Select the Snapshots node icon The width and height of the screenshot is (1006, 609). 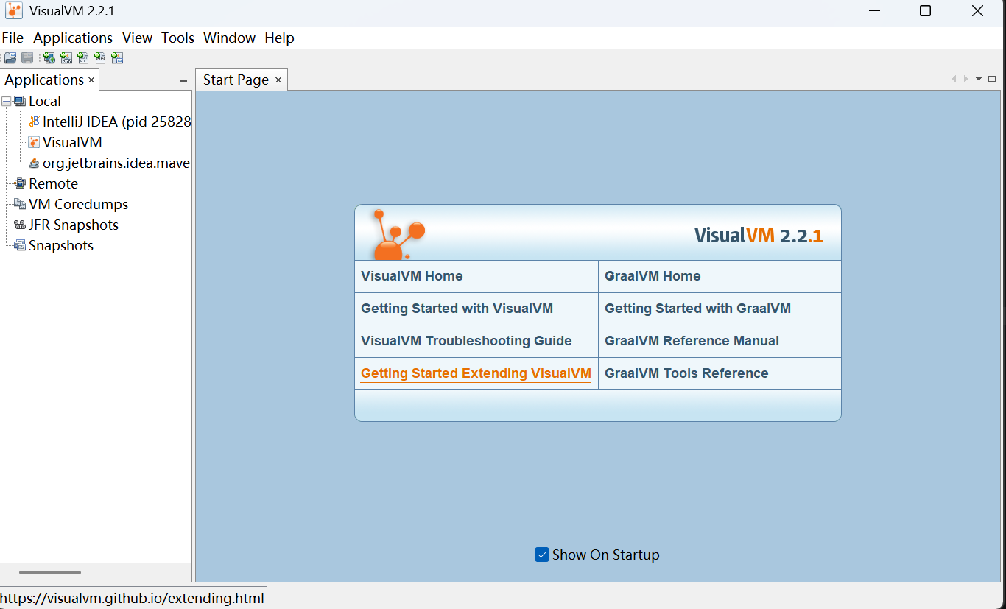20,246
